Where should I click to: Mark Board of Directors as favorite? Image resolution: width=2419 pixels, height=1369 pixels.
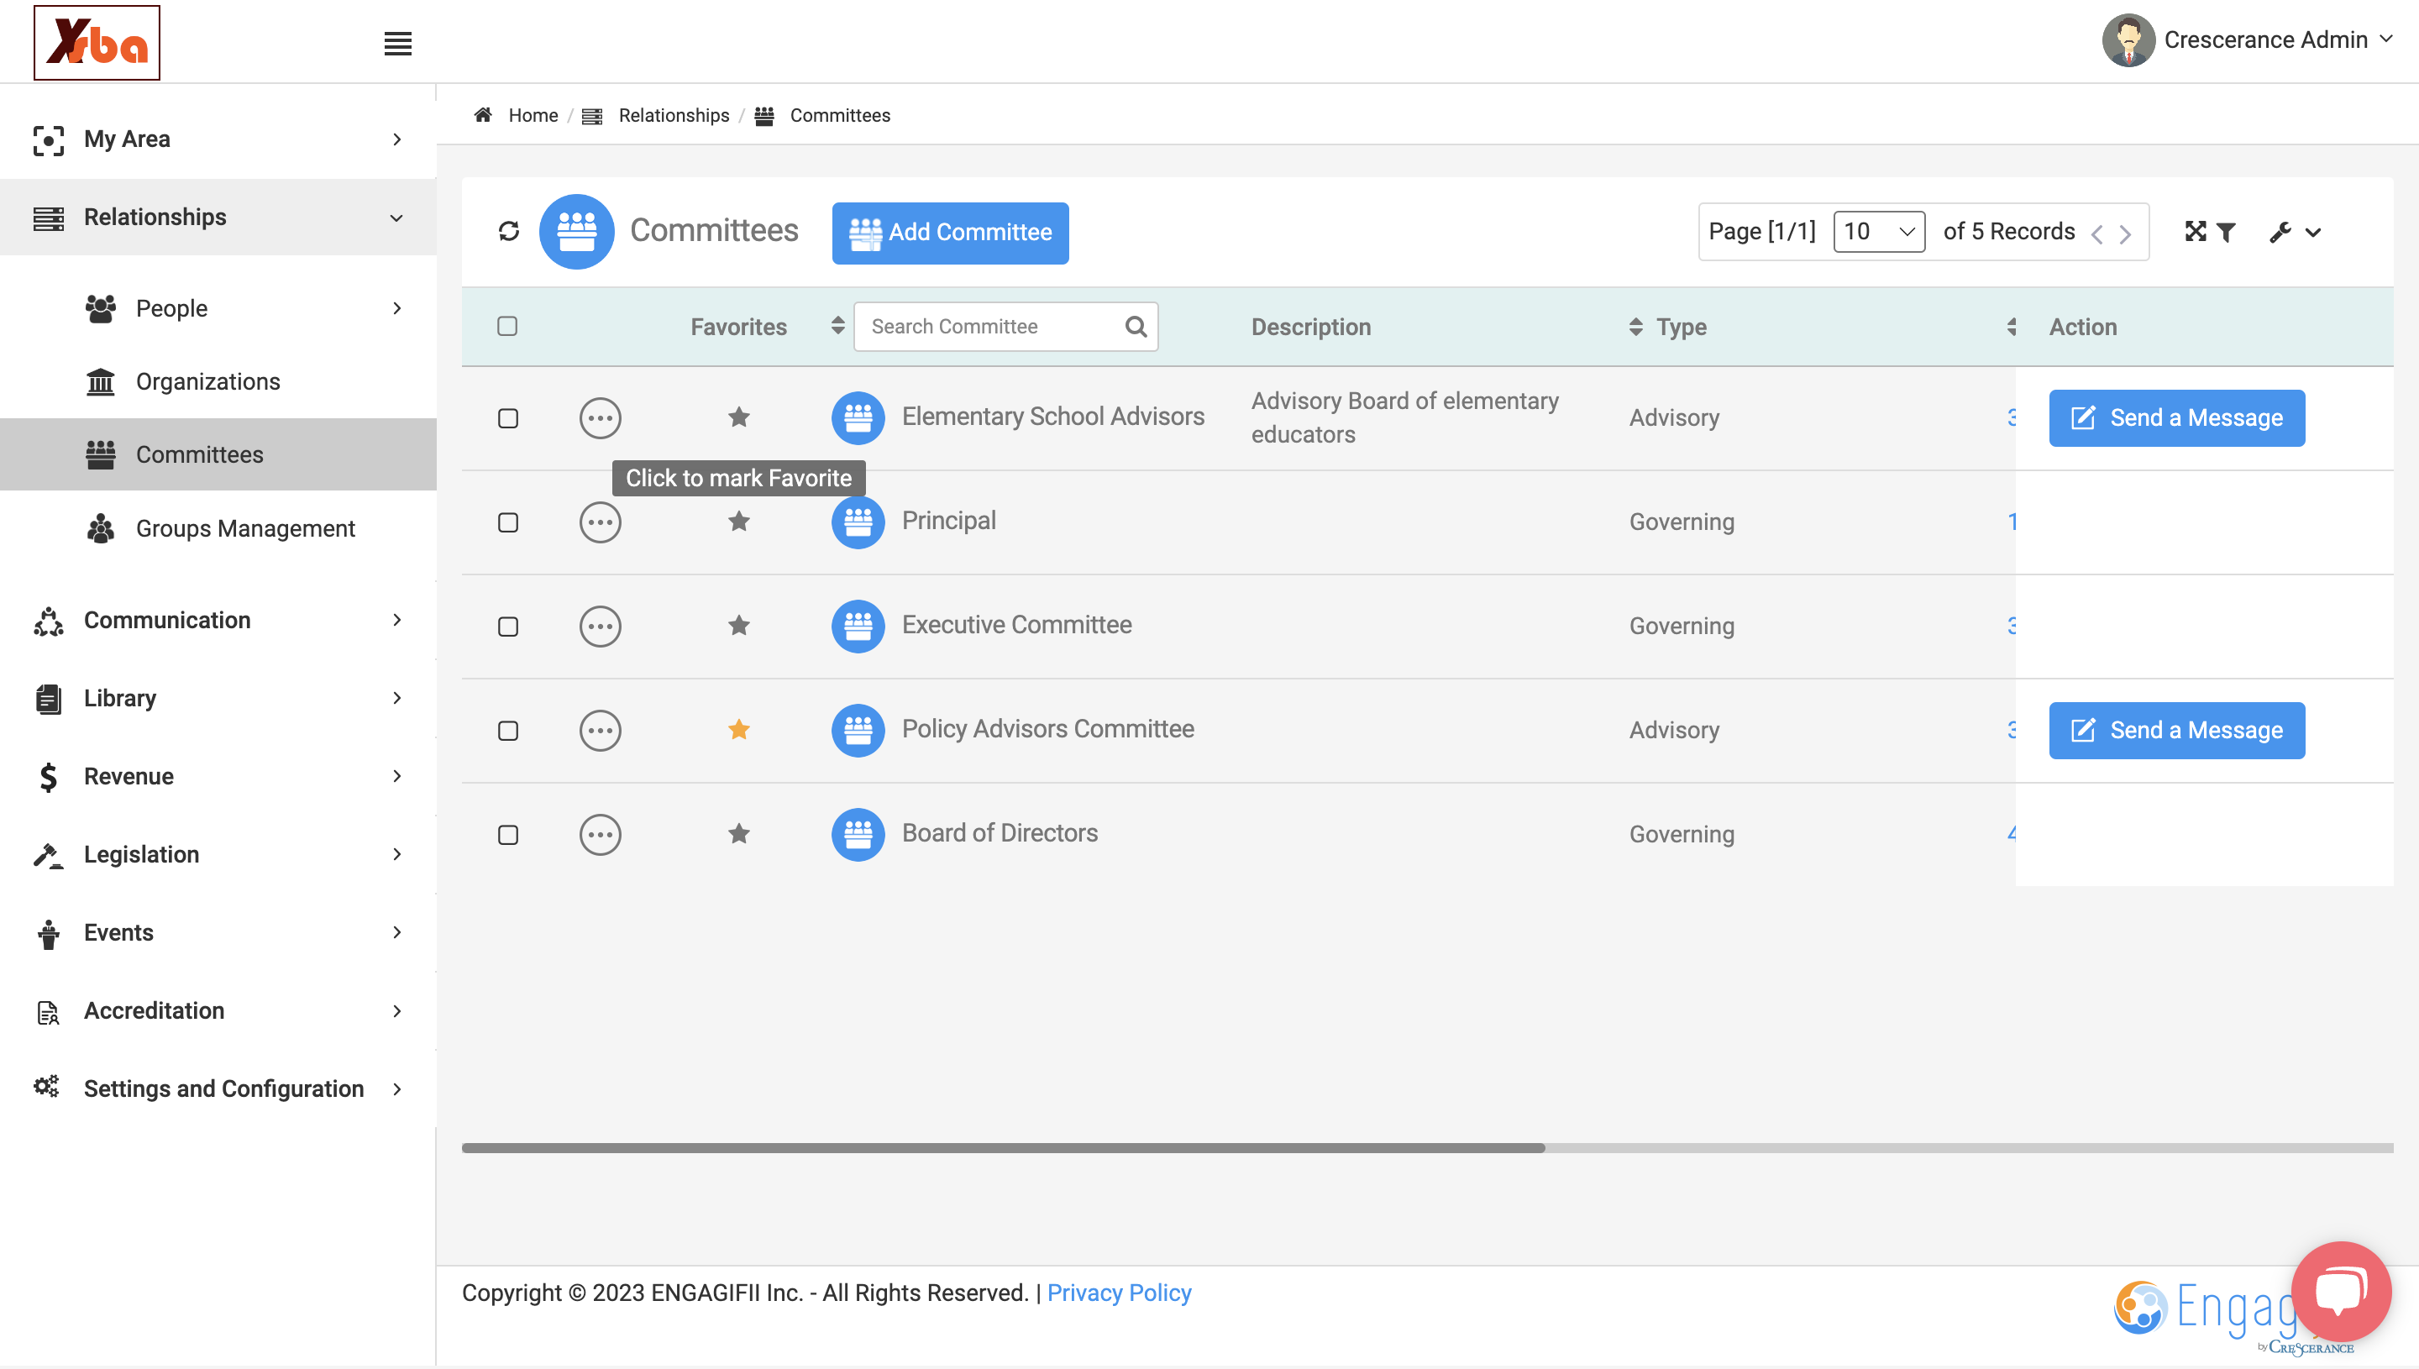click(x=739, y=834)
